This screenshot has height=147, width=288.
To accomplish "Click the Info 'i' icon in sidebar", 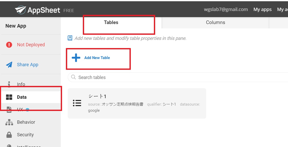I will coord(9,84).
